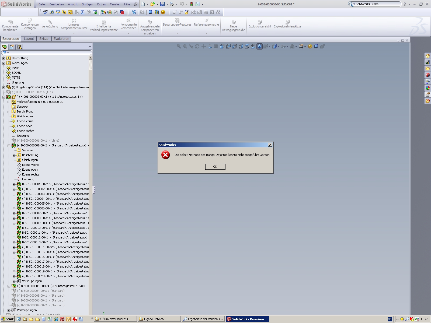The width and height of the screenshot is (431, 323).
Task: Click the Open folder icon
Action: coord(152,4)
